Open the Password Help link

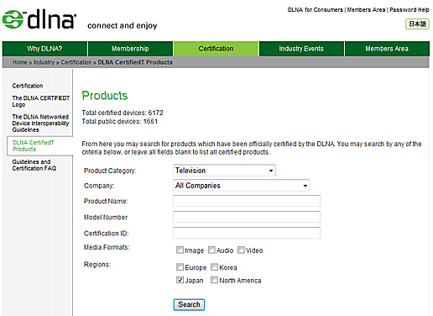pos(410,10)
